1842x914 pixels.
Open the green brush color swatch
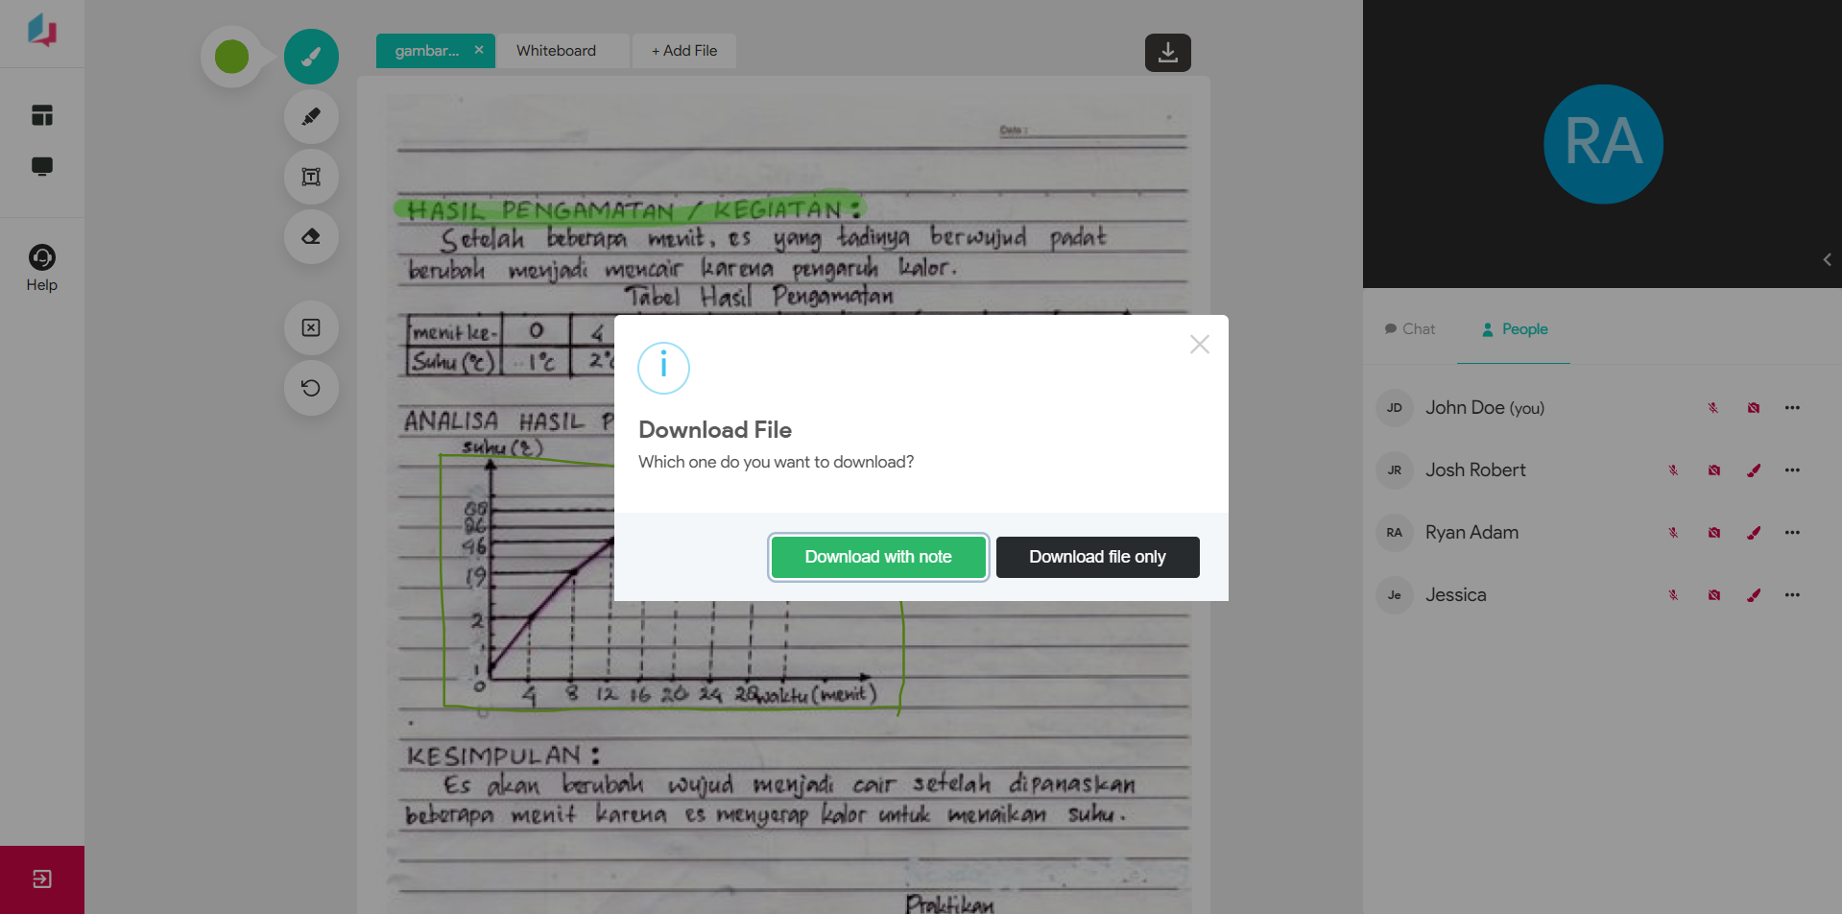(231, 57)
